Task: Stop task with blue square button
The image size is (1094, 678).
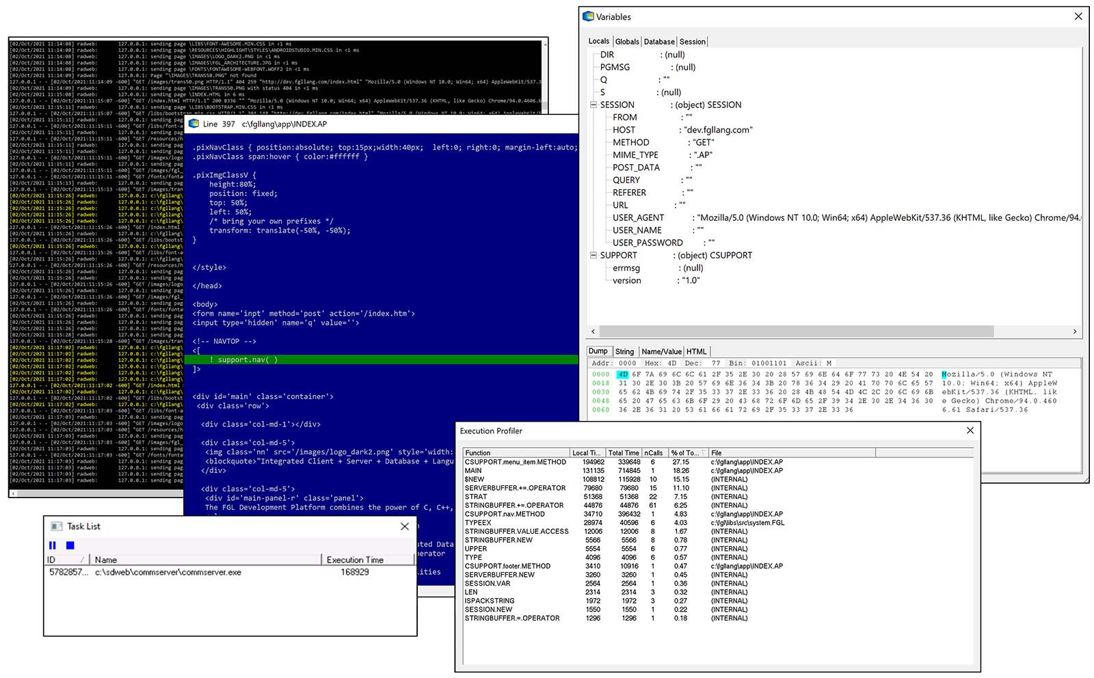Action: 70,545
